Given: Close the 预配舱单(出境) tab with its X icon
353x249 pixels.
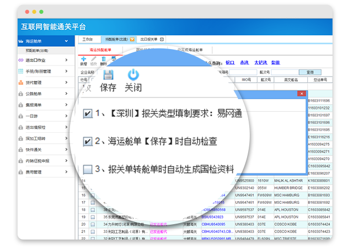Looking at the screenshot, I should coord(132,40).
